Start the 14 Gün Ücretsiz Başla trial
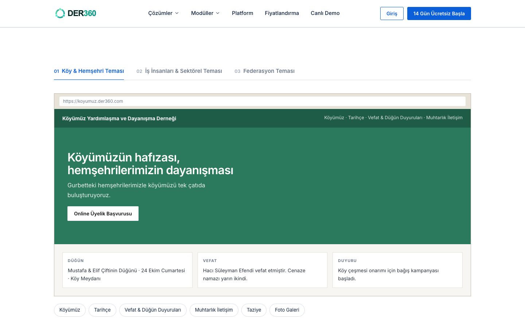525x328 pixels. pos(439,13)
